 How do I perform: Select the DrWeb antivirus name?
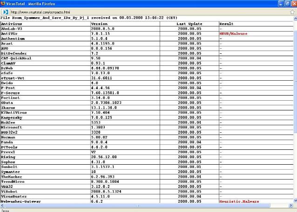coord(7,68)
